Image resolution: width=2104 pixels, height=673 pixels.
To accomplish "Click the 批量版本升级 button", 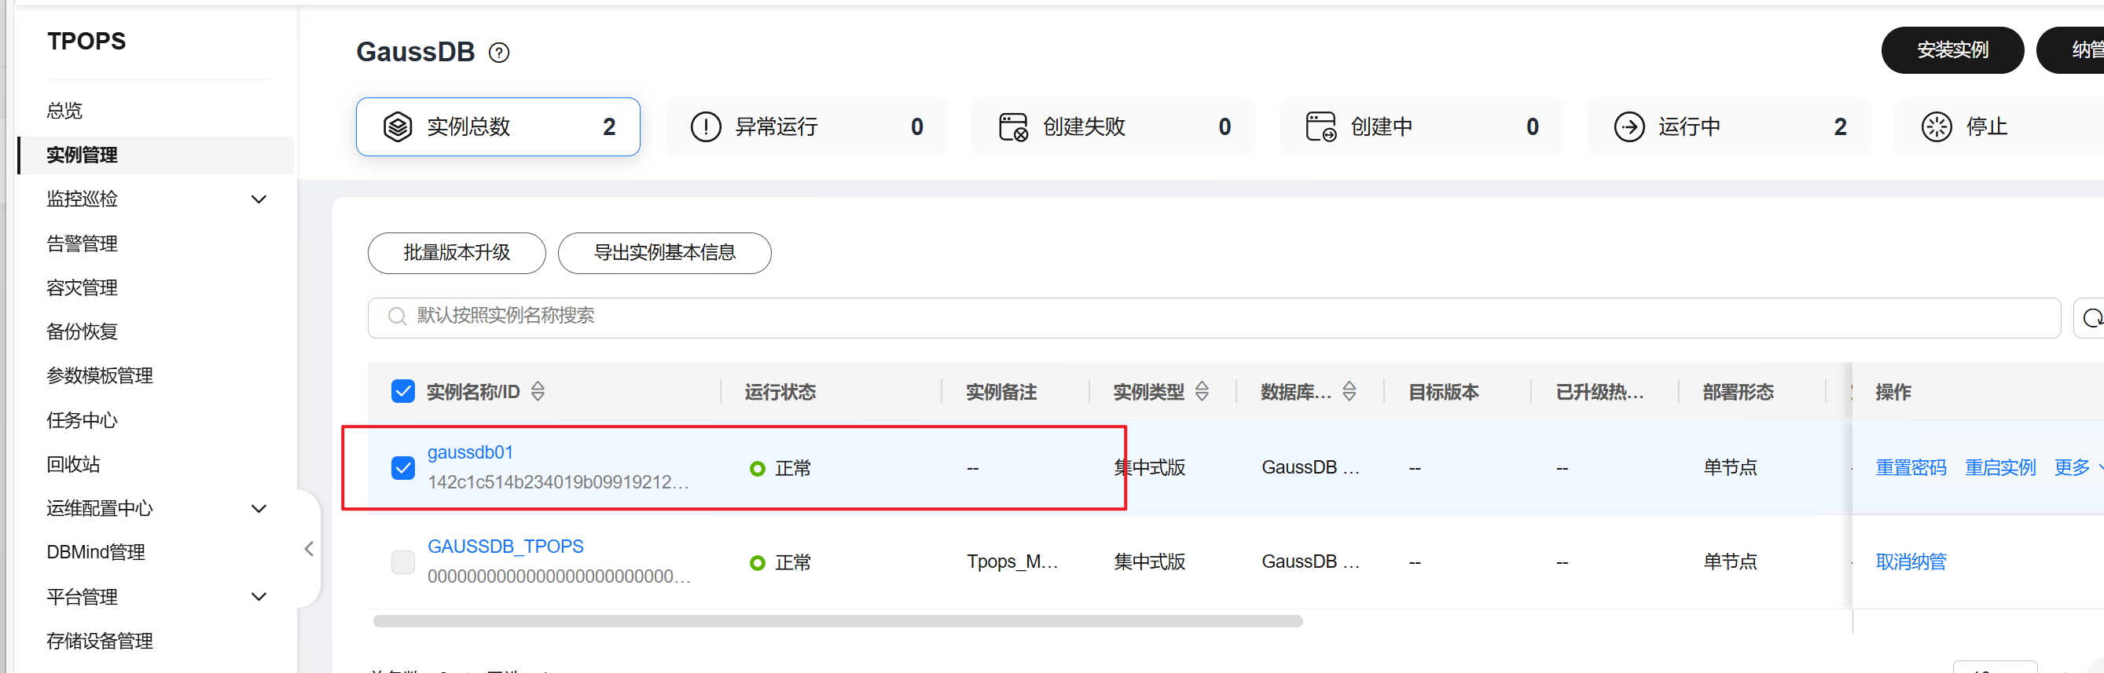I will click(457, 254).
